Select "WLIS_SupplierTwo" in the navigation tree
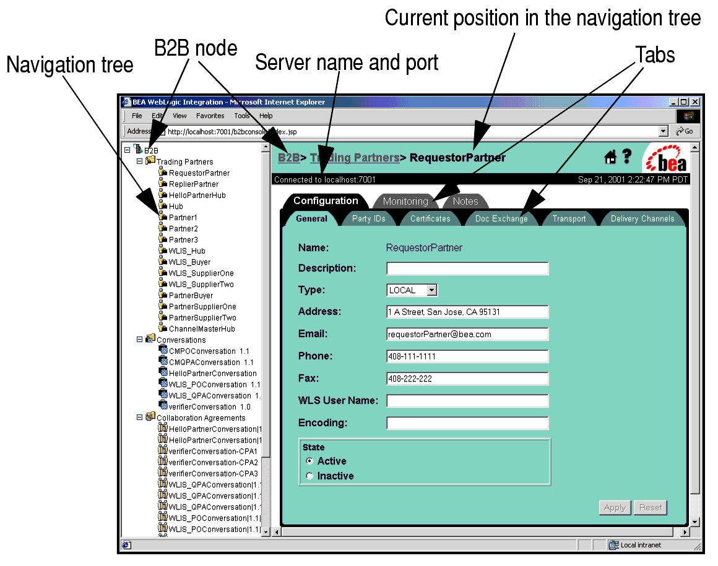Image resolution: width=718 pixels, height=566 pixels. point(201,284)
